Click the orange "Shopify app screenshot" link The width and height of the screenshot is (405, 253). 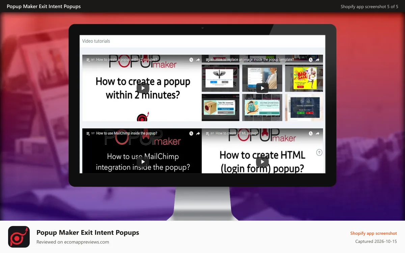coord(374,233)
